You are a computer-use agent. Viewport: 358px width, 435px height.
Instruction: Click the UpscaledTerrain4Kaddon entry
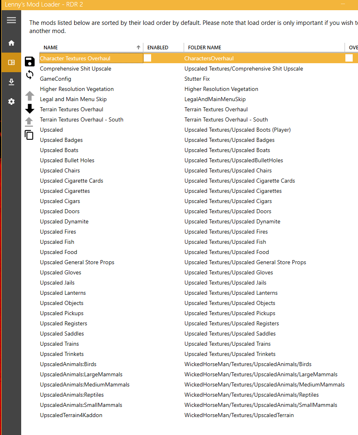coord(71,415)
